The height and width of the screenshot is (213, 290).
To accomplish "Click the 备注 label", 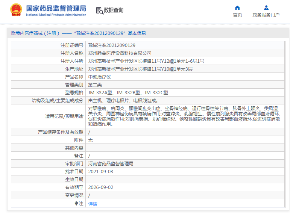I will (x=79, y=156).
